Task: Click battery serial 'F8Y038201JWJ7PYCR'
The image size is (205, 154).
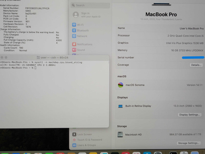Action: tap(37, 8)
